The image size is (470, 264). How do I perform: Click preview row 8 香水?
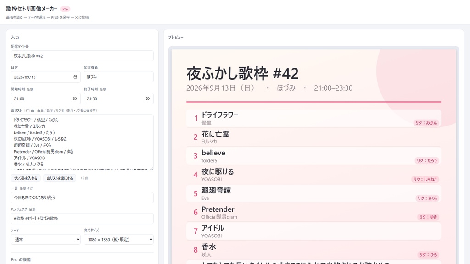coord(313,250)
